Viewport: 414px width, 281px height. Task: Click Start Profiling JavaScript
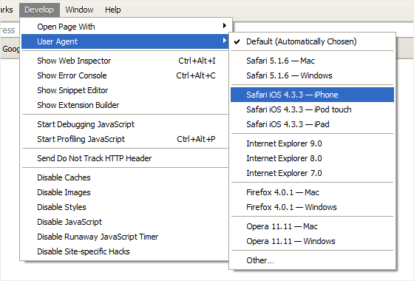125,139
